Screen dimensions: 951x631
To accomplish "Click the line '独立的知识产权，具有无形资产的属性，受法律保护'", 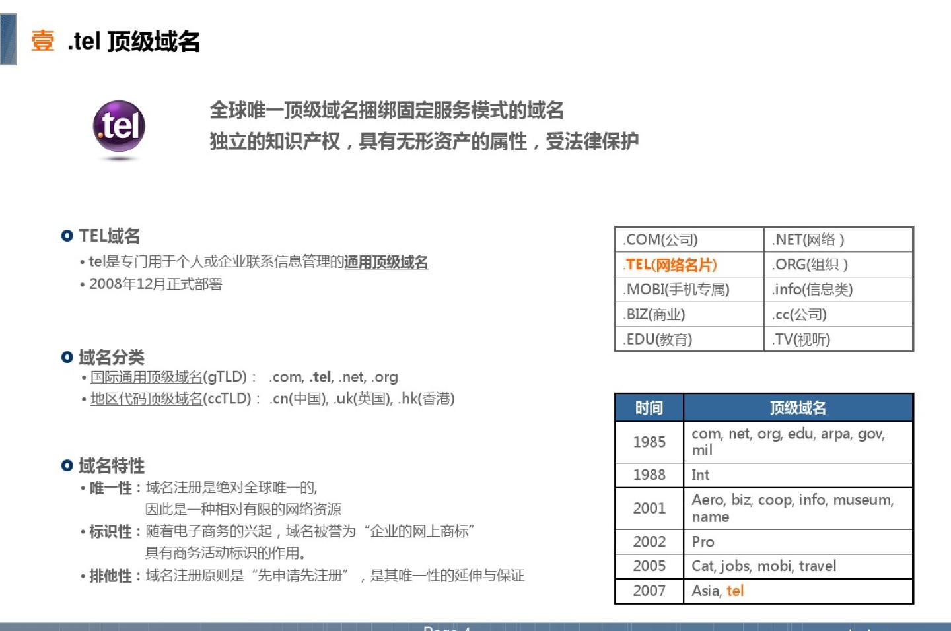I will tap(424, 141).
